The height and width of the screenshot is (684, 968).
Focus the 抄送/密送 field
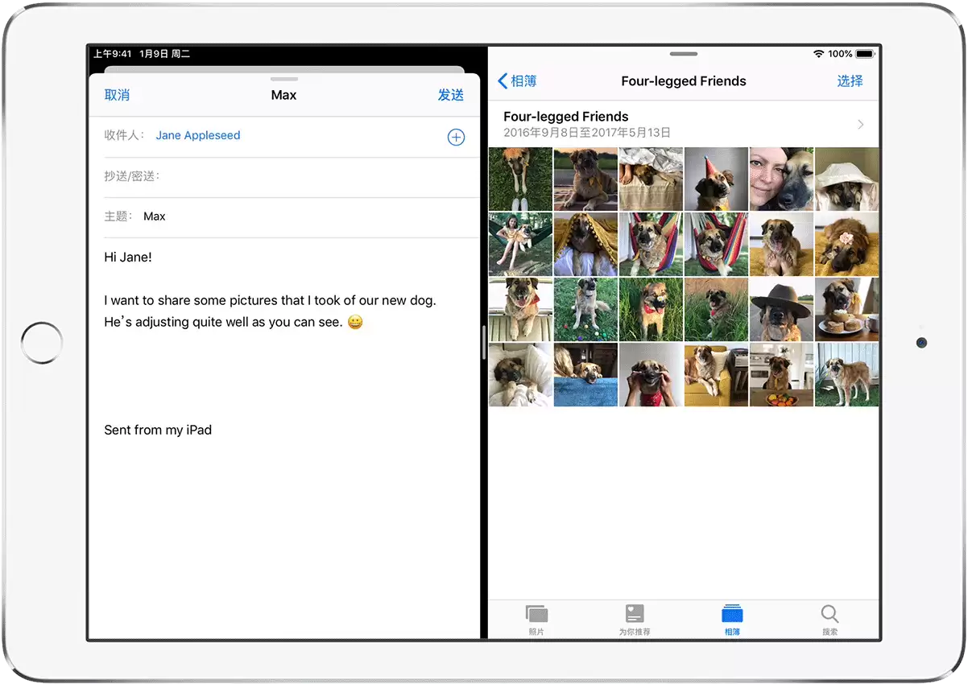[x=284, y=176]
